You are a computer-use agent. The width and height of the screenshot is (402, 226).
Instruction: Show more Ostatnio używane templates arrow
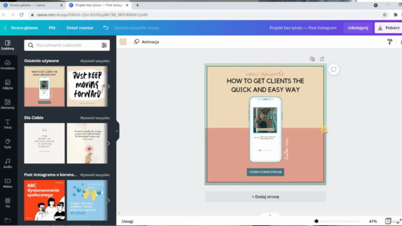(x=109, y=87)
